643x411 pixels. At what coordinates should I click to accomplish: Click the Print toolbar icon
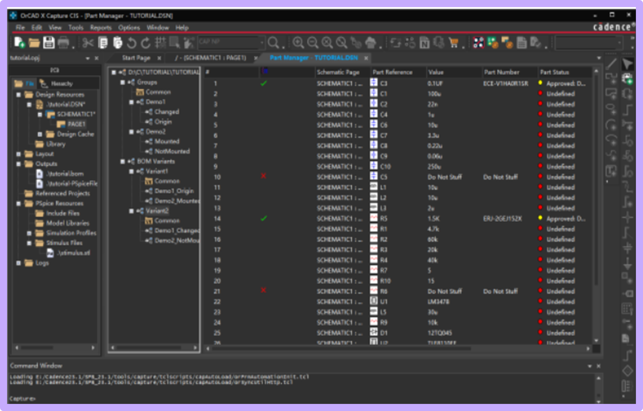[63, 43]
